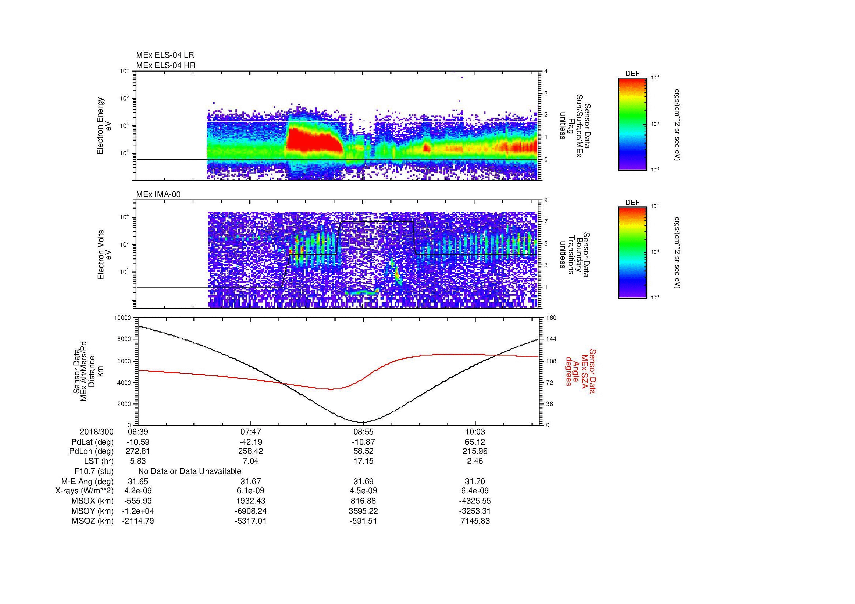Click the top color bar units label 'ergs/(cm**2-sr-sec-eV)'
The image size is (855, 604).
[x=677, y=124]
